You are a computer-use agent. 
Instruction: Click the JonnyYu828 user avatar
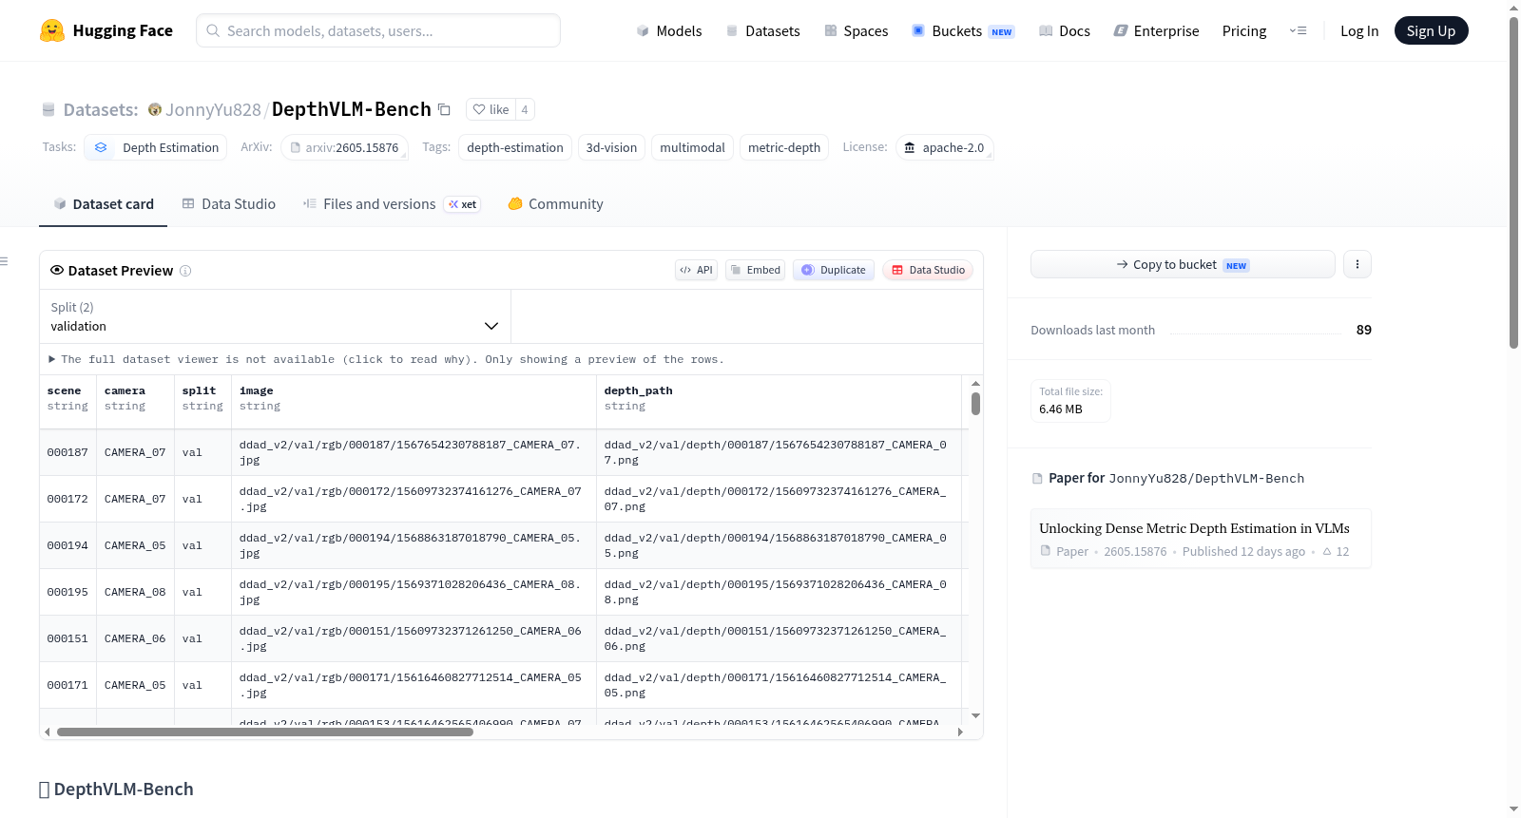(x=155, y=109)
